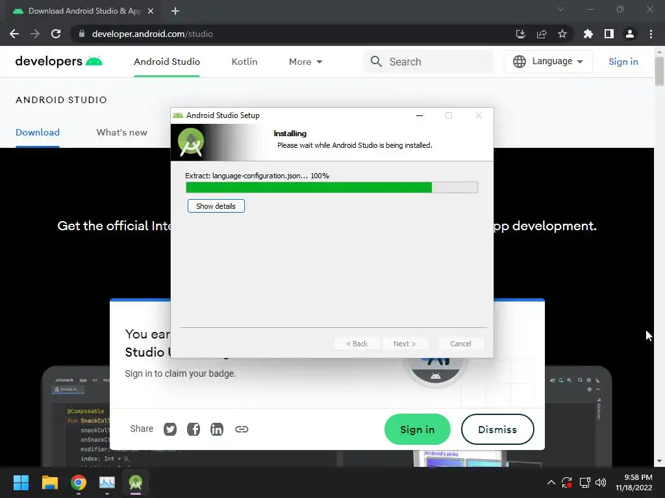Click the Android Studio Setup title bar icon
The width and height of the screenshot is (665, 498).
click(x=178, y=115)
